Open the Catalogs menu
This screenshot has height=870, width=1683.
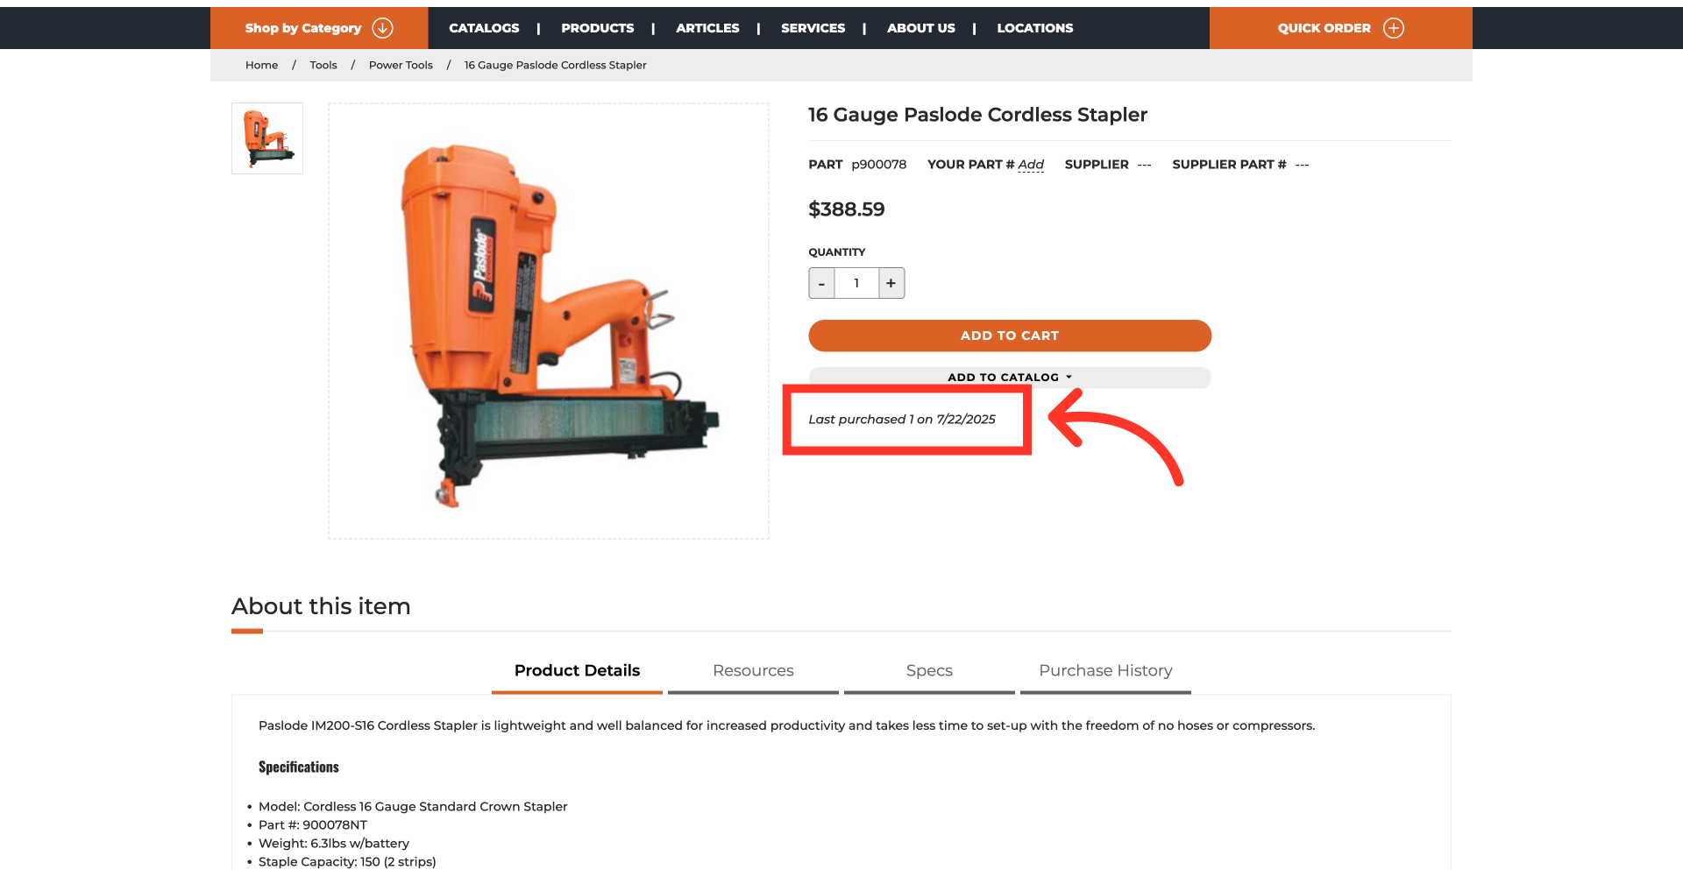click(x=484, y=28)
